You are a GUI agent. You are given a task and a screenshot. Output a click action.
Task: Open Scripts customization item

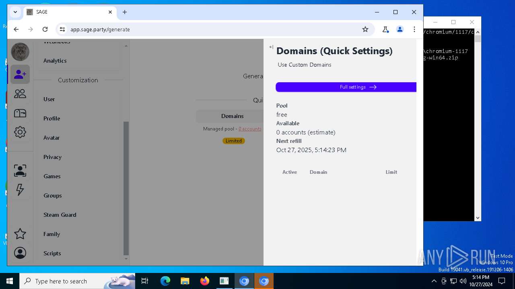coord(52,253)
